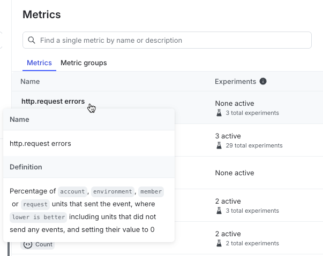The height and width of the screenshot is (256, 323).
Task: Click '2 total experiments' text
Action: pyautogui.click(x=252, y=243)
